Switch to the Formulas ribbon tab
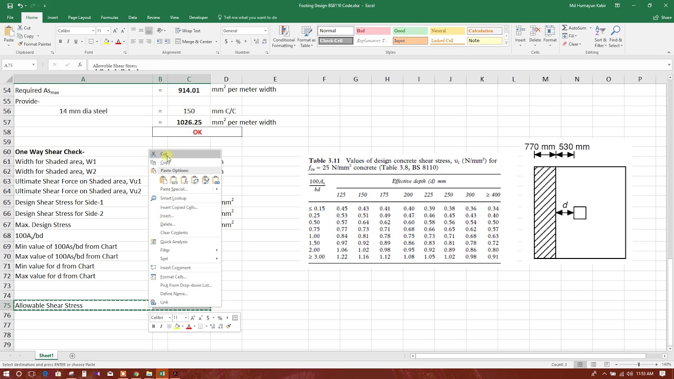The width and height of the screenshot is (674, 379). 109,17
